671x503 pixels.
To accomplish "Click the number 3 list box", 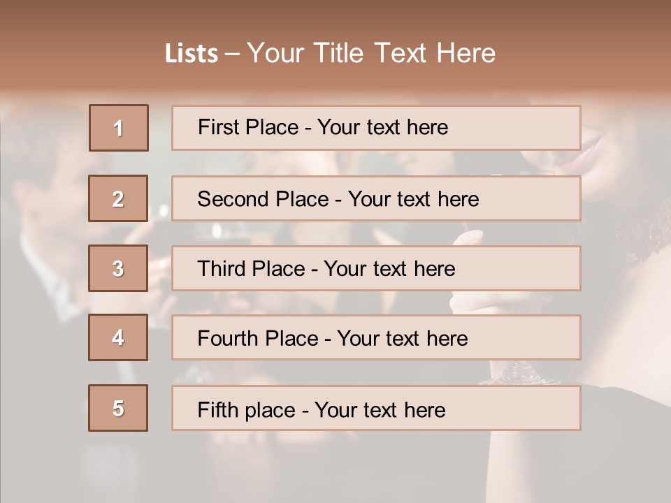I will click(x=118, y=268).
